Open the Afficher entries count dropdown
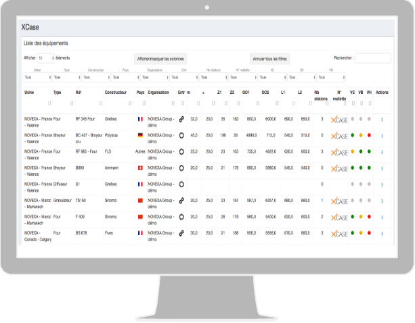The height and width of the screenshot is (323, 415). [45, 58]
